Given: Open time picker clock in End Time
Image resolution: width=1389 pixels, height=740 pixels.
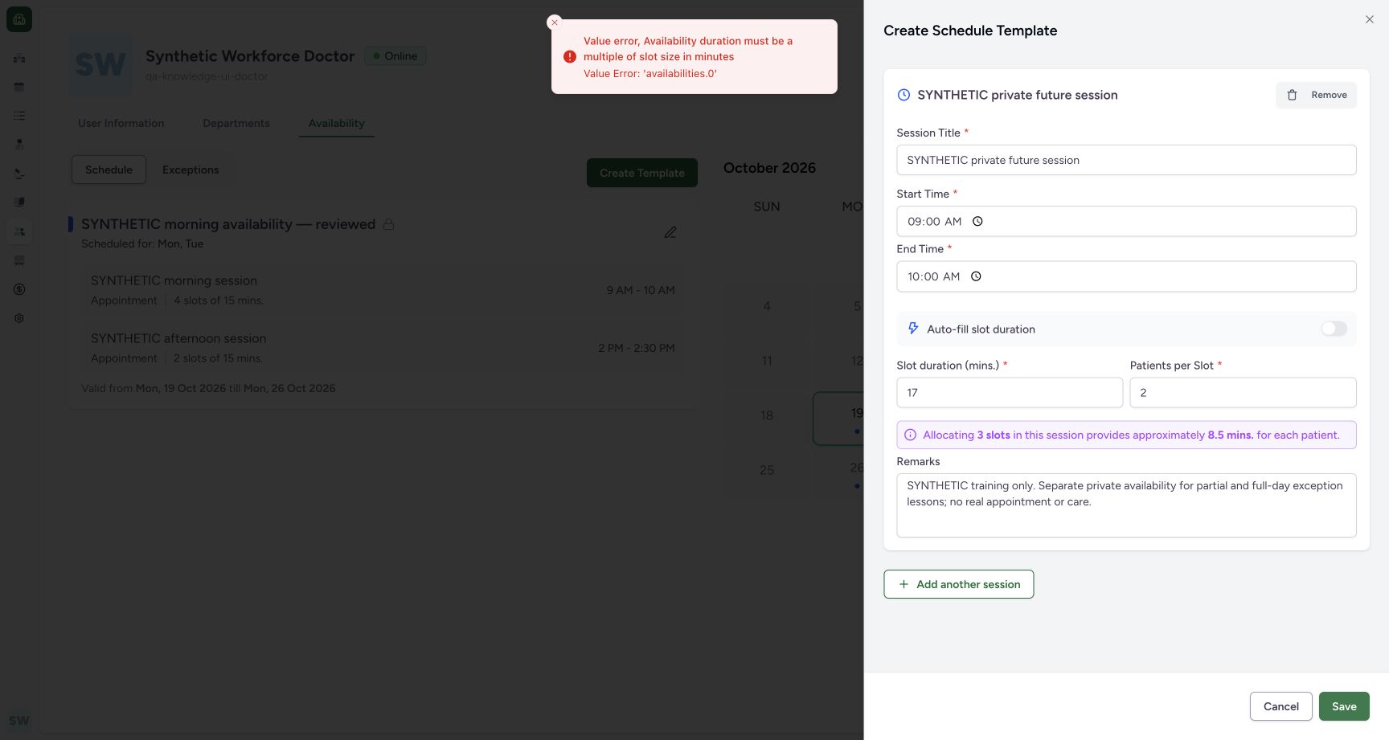Looking at the screenshot, I should pos(976,276).
